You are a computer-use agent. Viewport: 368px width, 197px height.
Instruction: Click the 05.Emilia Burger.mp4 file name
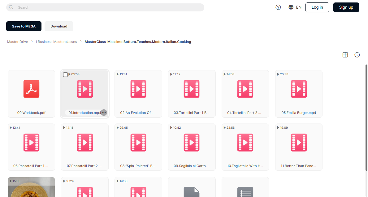pyautogui.click(x=299, y=113)
